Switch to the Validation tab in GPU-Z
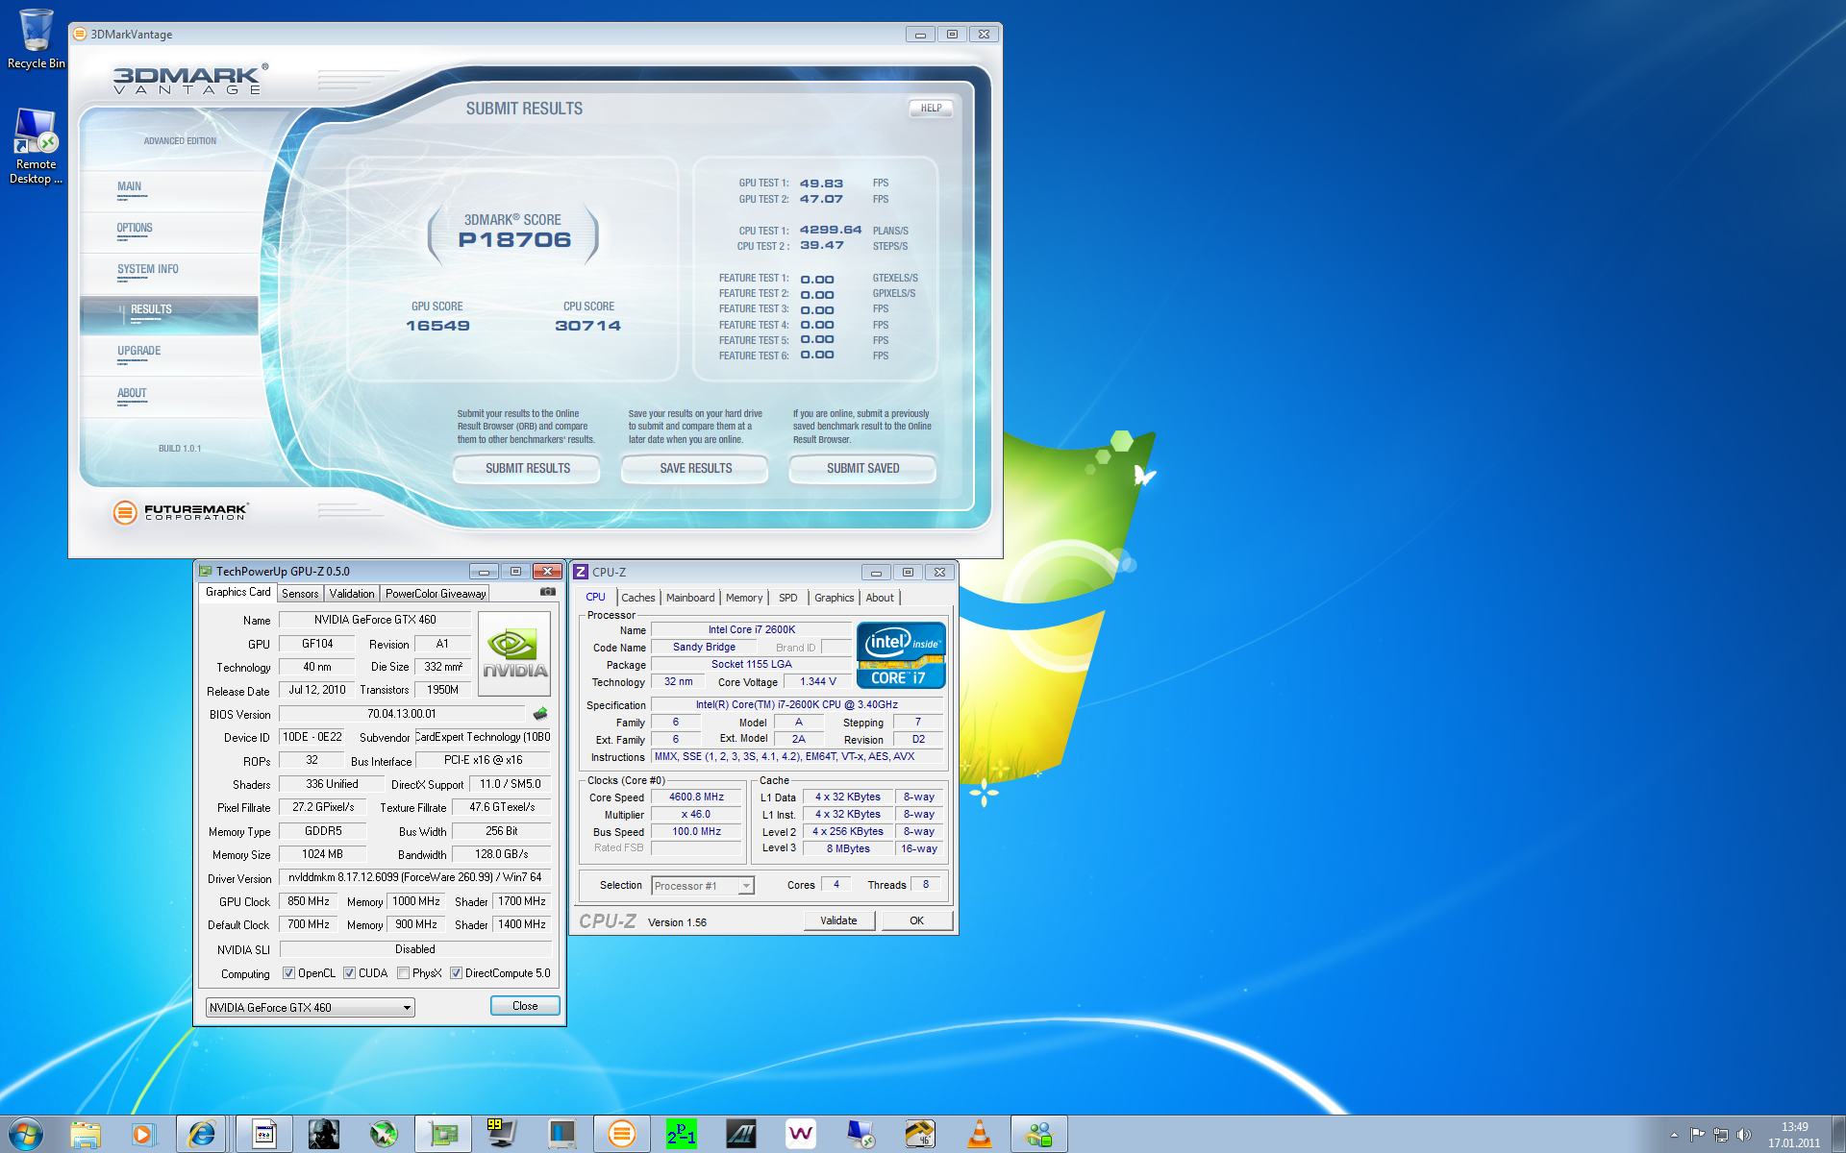The width and height of the screenshot is (1846, 1153). point(352,594)
